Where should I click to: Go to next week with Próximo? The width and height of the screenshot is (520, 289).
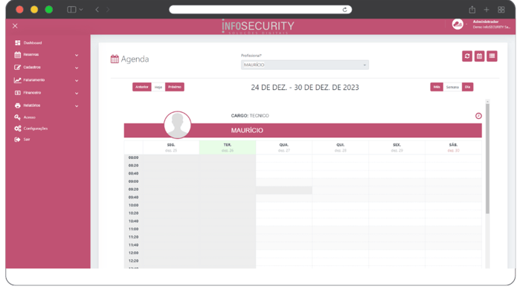[x=174, y=87]
